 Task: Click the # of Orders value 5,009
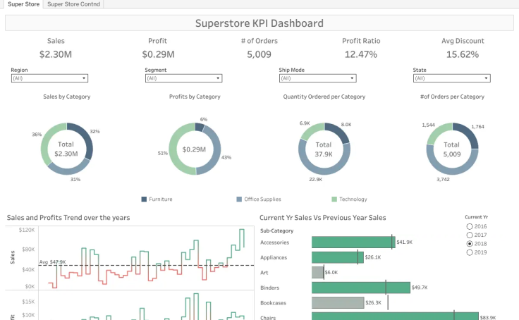259,54
